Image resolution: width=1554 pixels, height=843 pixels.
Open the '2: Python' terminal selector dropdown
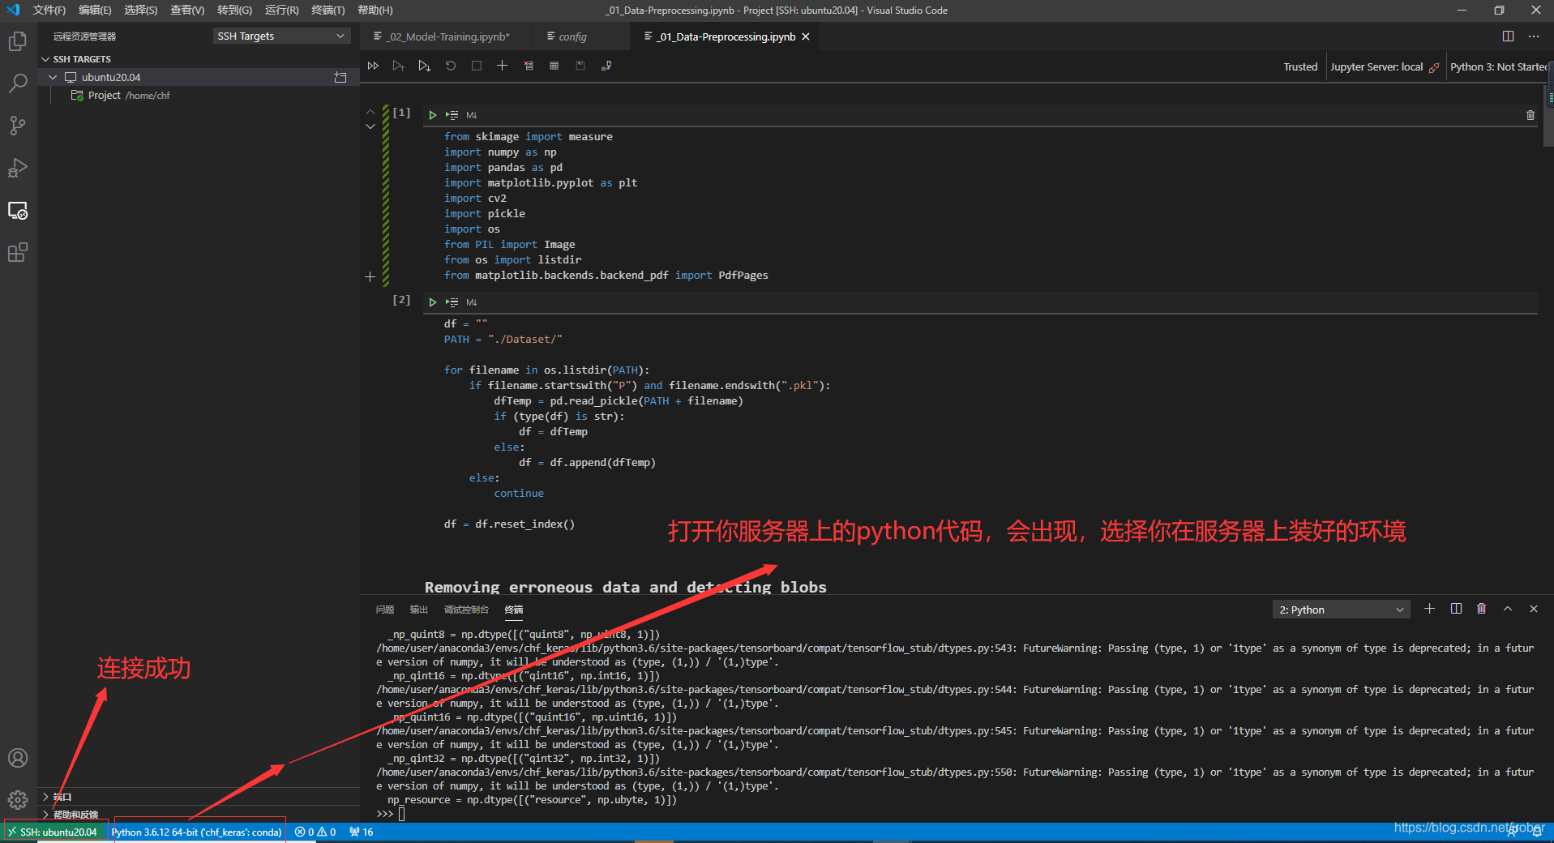tap(1342, 610)
